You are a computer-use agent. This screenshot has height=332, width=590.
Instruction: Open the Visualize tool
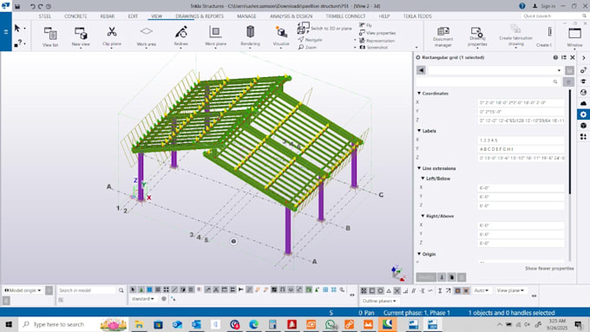[x=281, y=36]
